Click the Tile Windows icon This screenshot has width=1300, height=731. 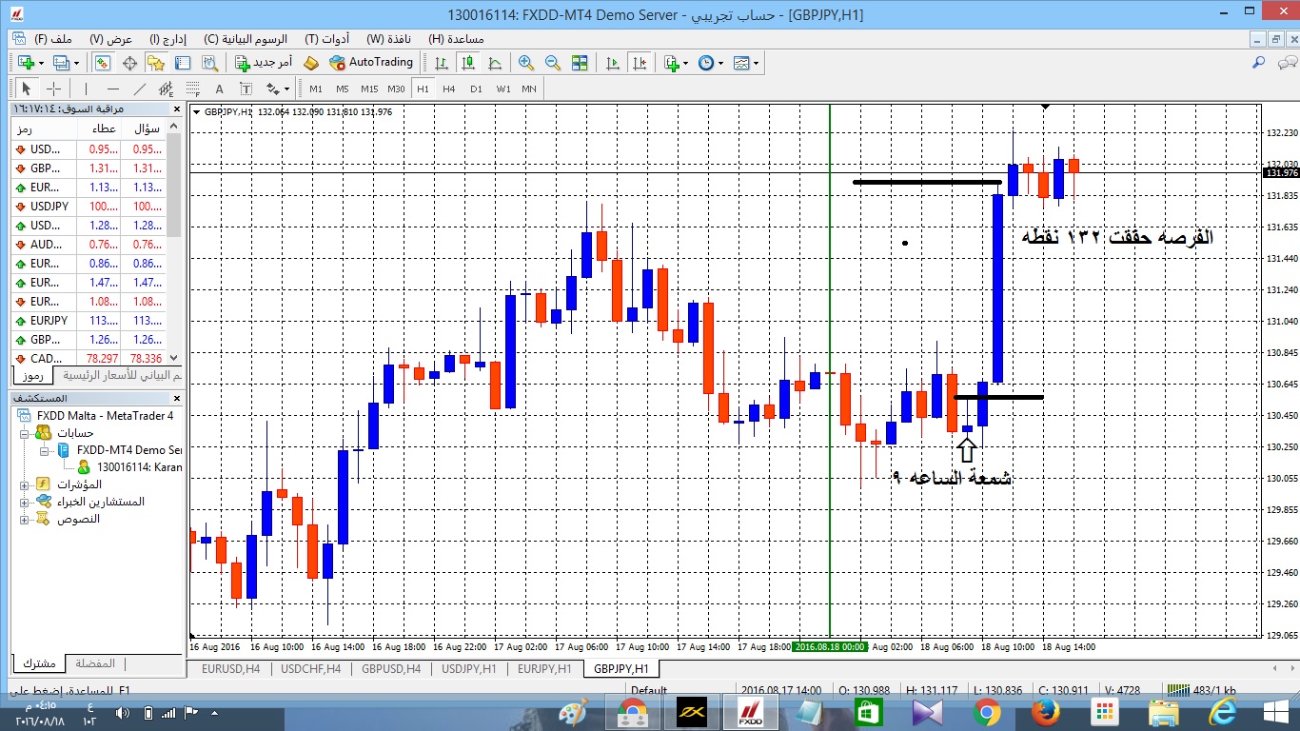click(580, 63)
